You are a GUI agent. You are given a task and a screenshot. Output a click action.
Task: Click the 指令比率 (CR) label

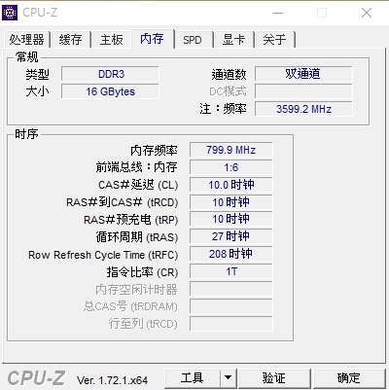coord(142,272)
